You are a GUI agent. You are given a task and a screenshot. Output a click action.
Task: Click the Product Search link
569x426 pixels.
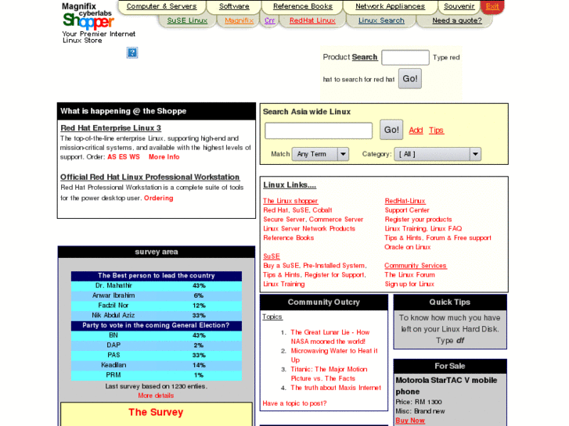tap(365, 57)
